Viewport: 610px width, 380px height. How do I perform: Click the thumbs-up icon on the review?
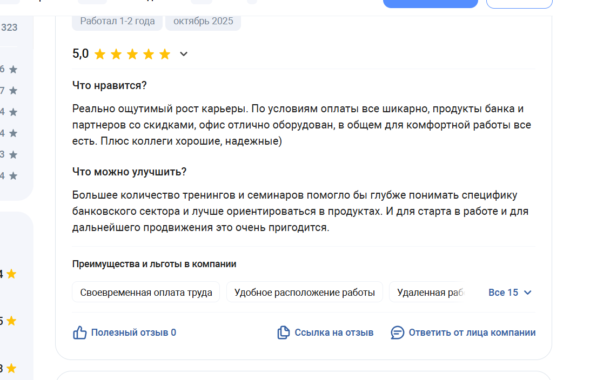pyautogui.click(x=79, y=332)
